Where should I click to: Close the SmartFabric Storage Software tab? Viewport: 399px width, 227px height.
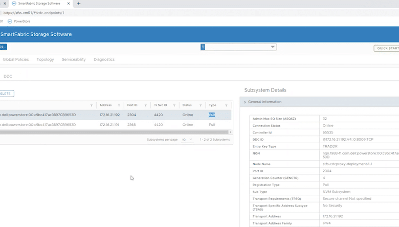69,4
